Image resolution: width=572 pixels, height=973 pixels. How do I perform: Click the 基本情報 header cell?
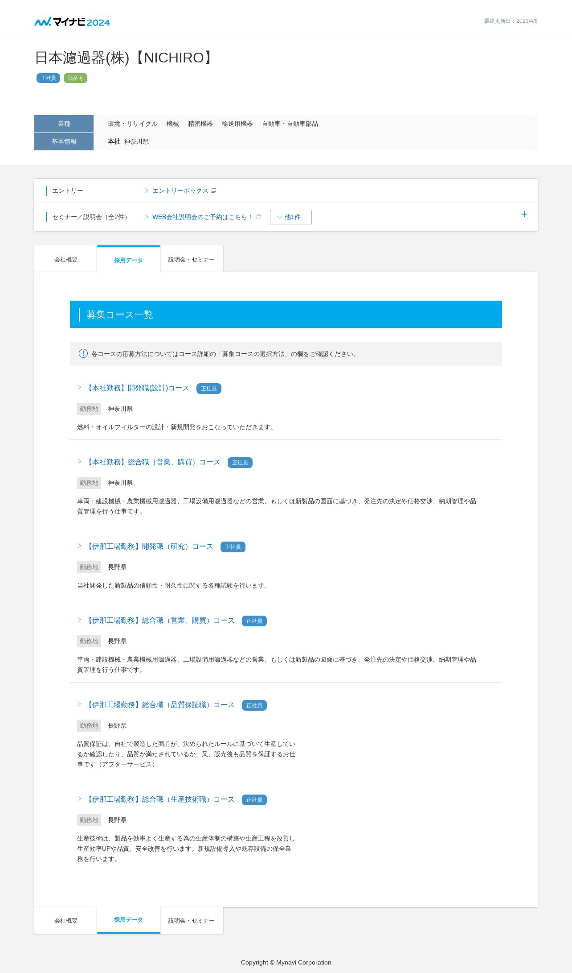pyautogui.click(x=64, y=141)
